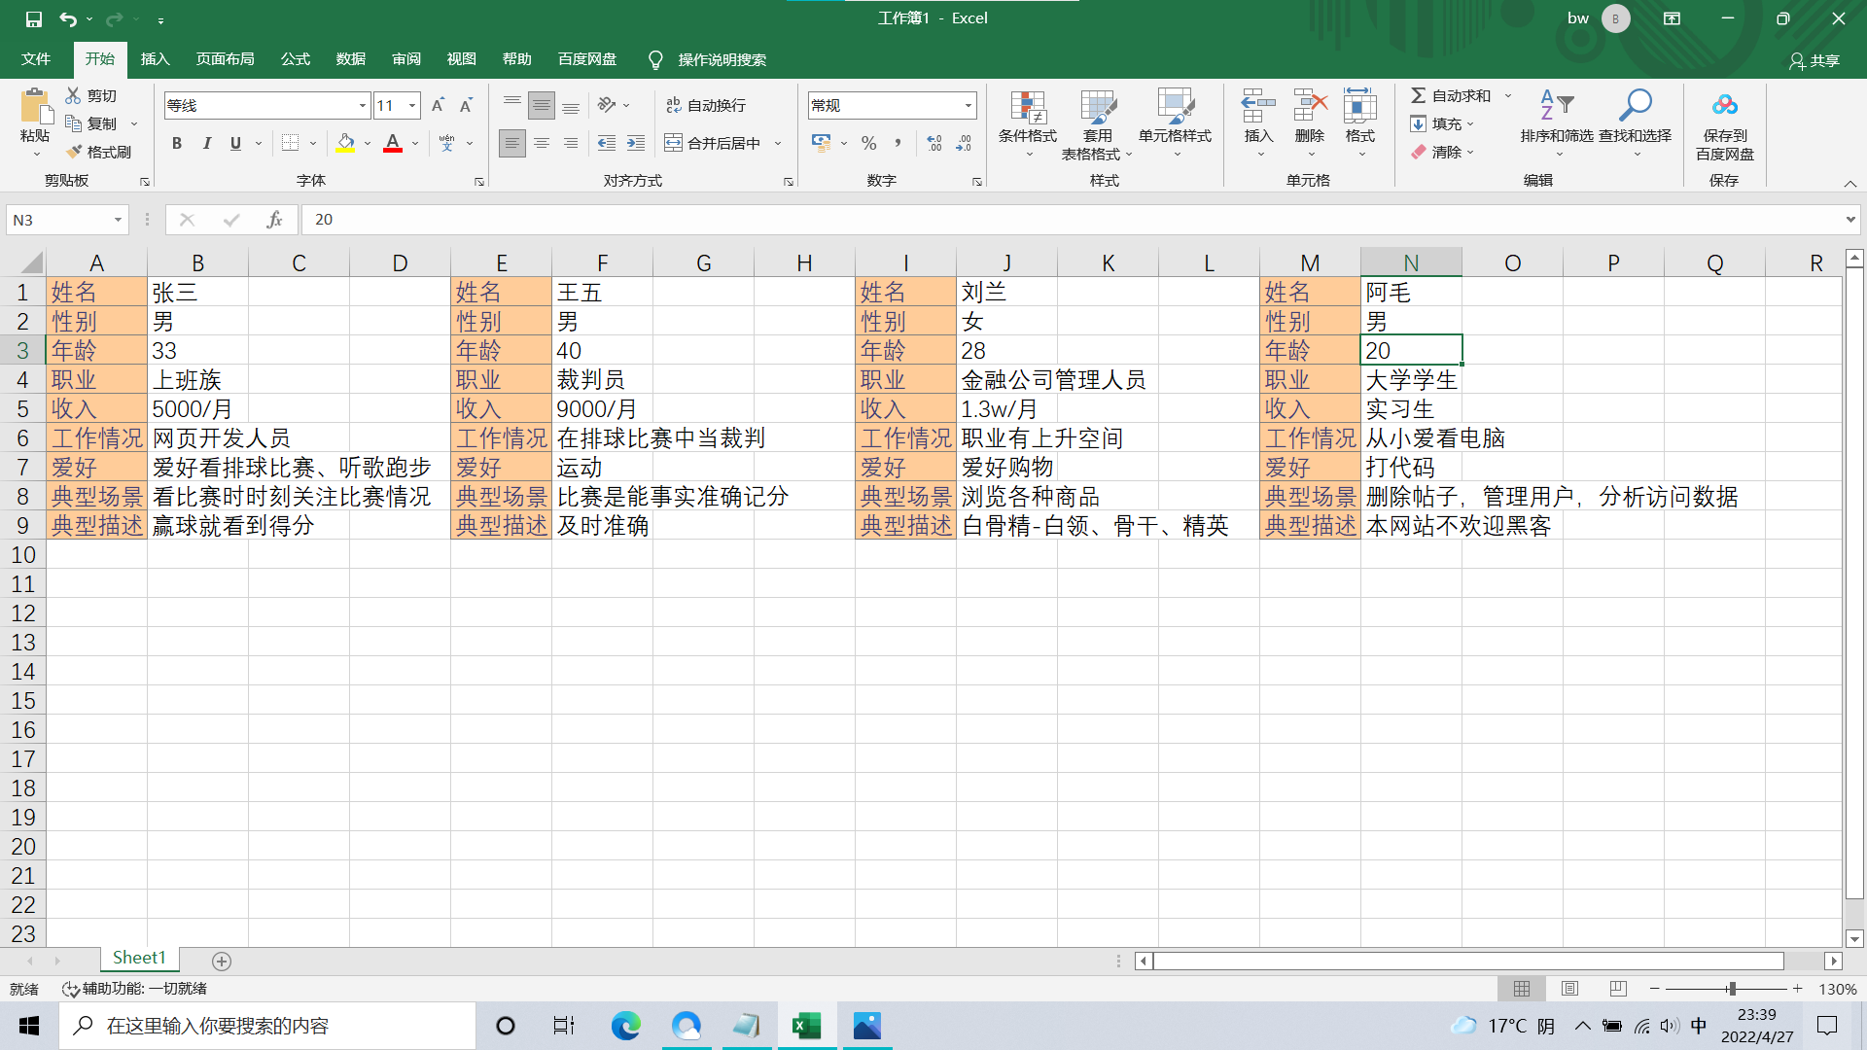Image resolution: width=1867 pixels, height=1050 pixels.
Task: Toggle bold formatting
Action: [x=176, y=143]
